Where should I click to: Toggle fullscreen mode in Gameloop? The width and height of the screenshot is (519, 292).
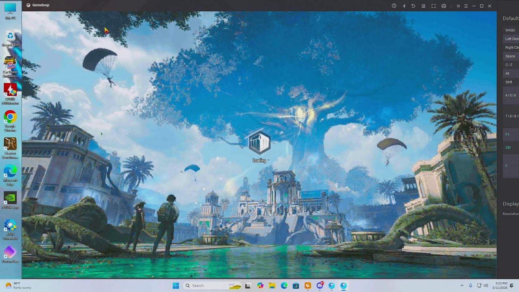pyautogui.click(x=433, y=6)
